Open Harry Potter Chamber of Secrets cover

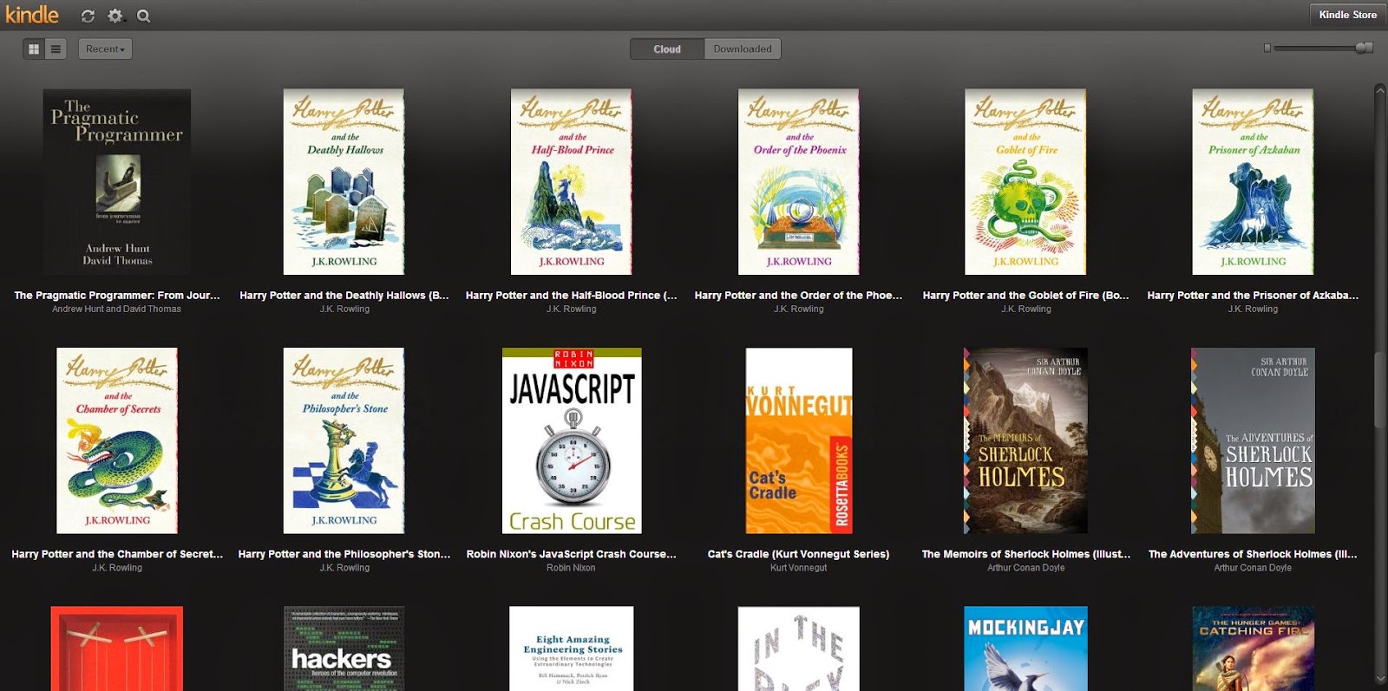pyautogui.click(x=117, y=440)
